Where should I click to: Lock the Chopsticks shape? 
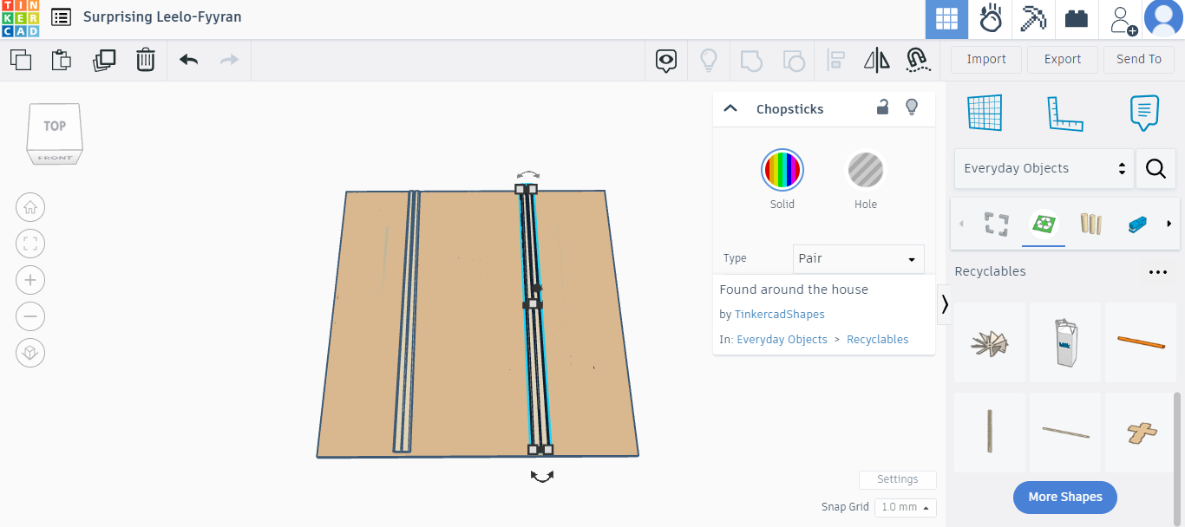coord(882,107)
